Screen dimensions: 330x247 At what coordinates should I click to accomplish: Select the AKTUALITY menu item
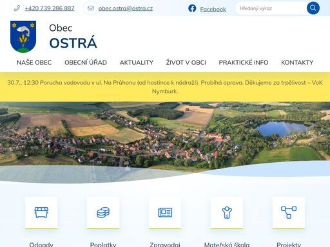tap(137, 62)
